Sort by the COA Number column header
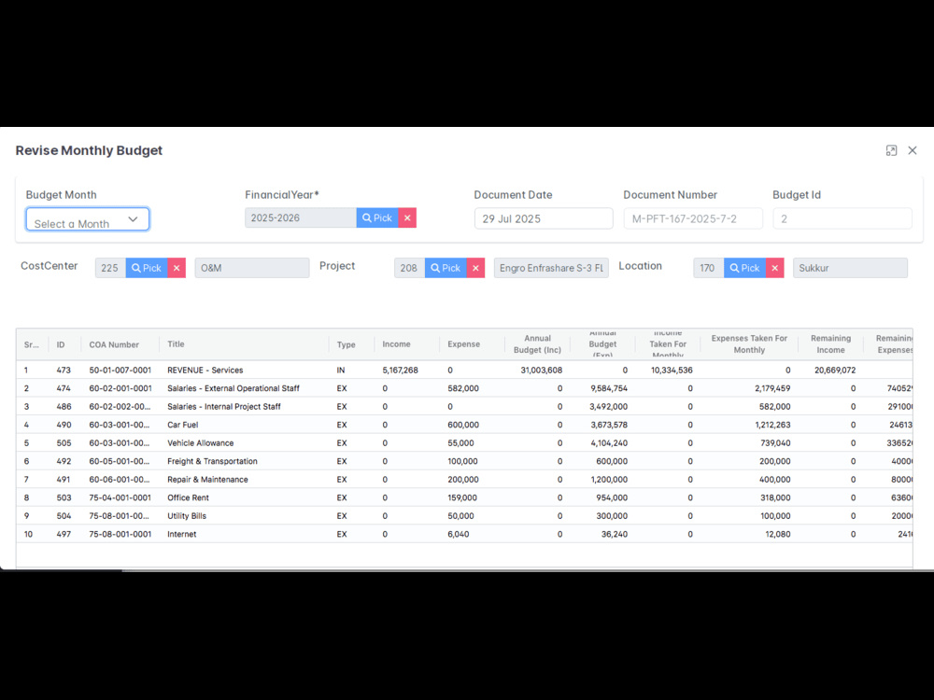Screen dimensions: 934x700 (114, 344)
